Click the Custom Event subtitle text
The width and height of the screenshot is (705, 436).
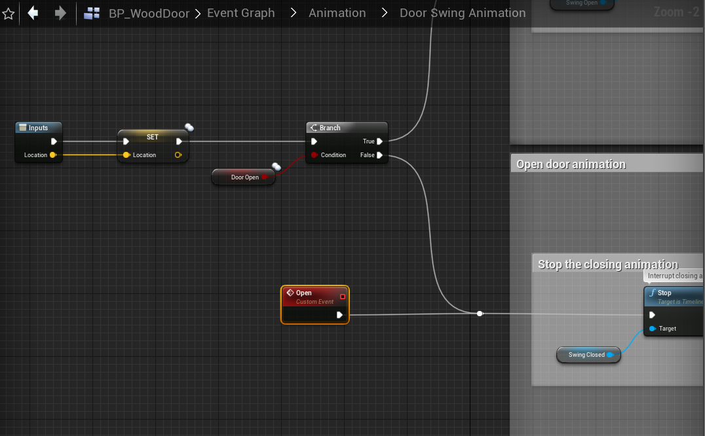point(314,302)
